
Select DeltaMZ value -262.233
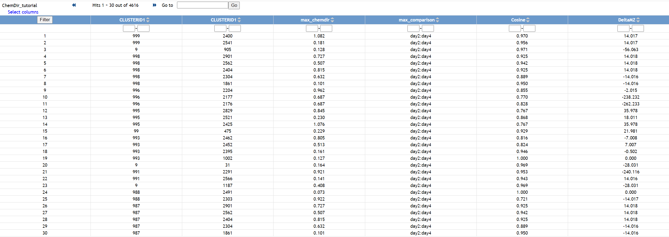click(x=631, y=104)
